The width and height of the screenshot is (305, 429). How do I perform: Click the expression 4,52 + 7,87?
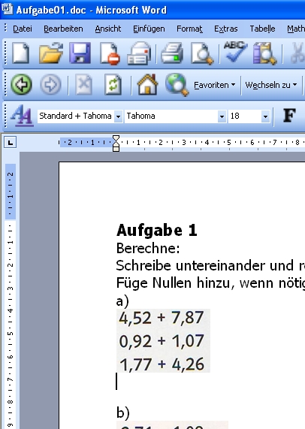[x=162, y=318]
